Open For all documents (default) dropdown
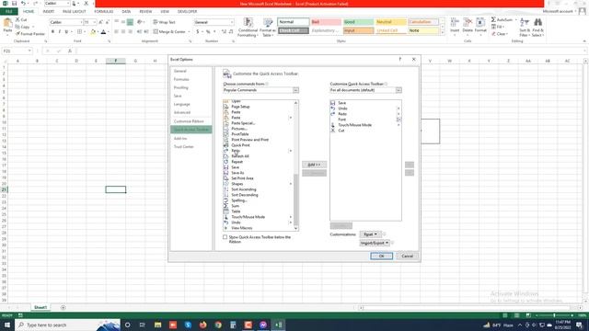The image size is (589, 331). (398, 90)
